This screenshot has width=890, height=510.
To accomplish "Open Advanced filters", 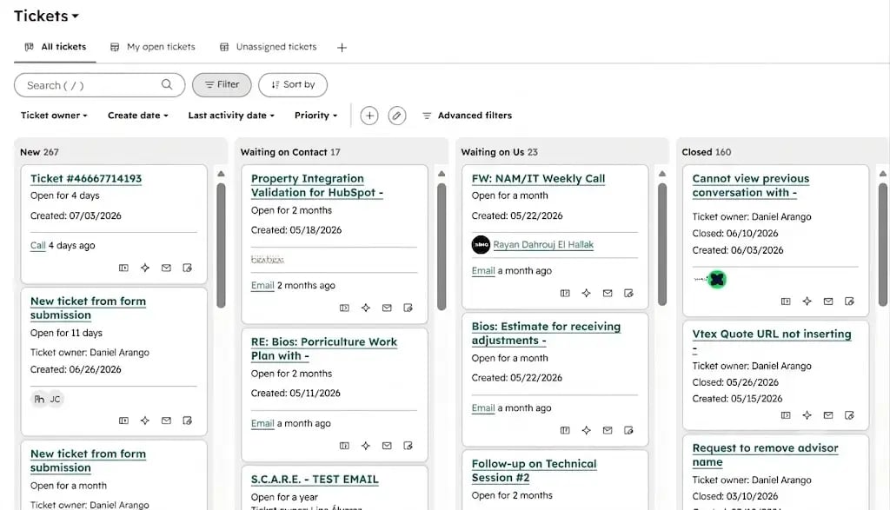I will [x=467, y=116].
